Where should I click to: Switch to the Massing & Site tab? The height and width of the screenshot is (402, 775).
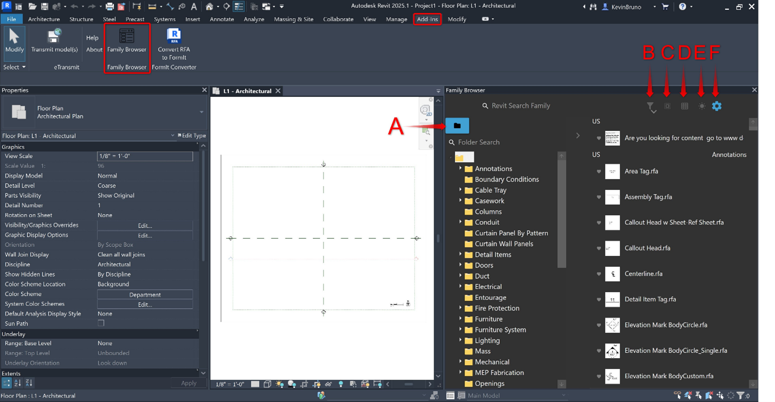(294, 19)
